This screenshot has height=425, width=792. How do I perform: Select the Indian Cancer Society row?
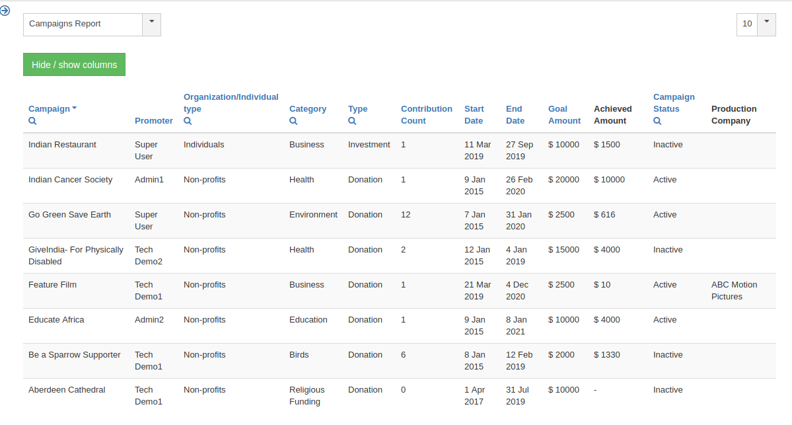click(70, 180)
